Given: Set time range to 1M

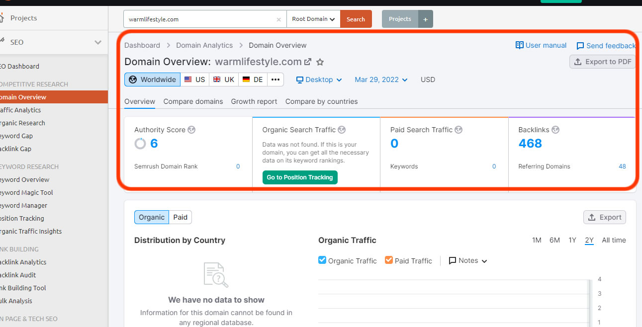Looking at the screenshot, I should [x=537, y=240].
